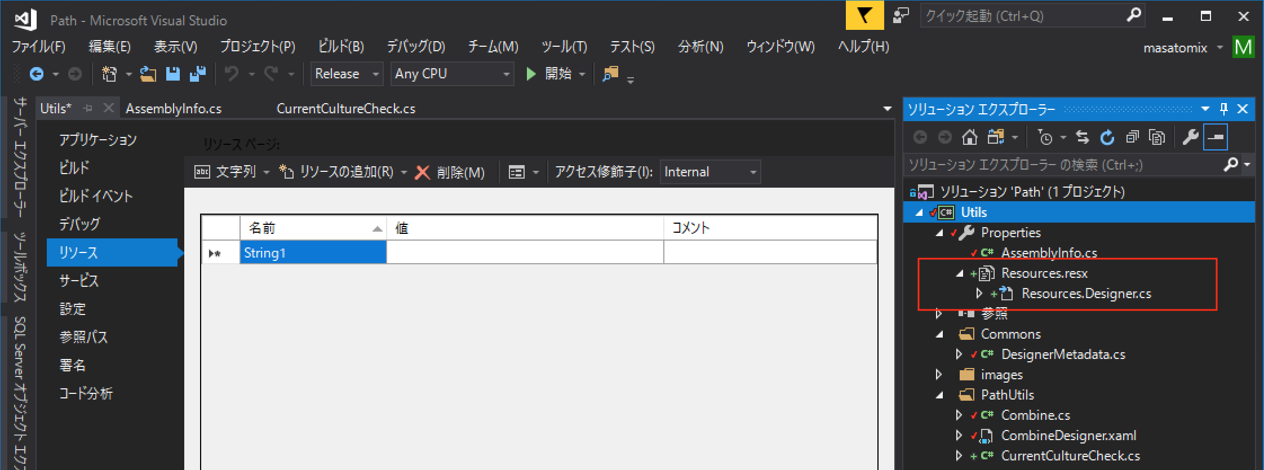Screen dimensions: 1264x470
Task: Close the Utils* document tab
Action: (x=108, y=108)
